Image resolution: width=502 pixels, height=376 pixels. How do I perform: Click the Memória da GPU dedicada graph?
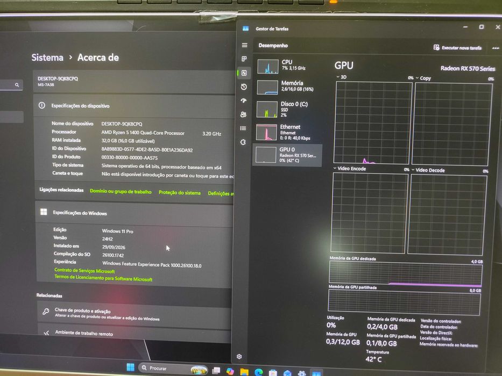click(406, 273)
